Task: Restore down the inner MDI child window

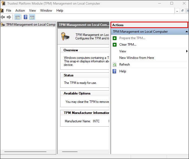Action: point(183,11)
